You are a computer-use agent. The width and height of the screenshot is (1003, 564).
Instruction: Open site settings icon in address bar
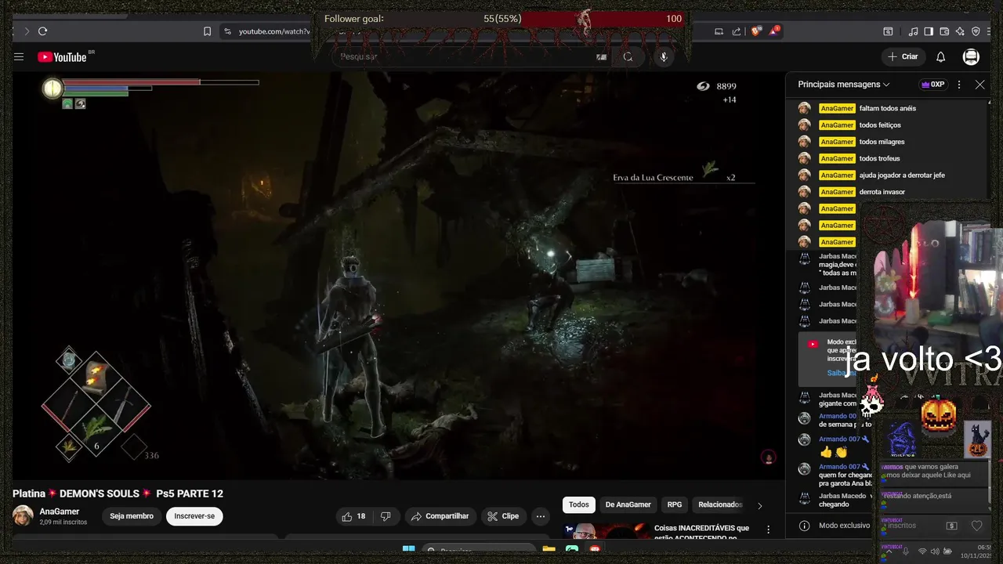pos(227,31)
